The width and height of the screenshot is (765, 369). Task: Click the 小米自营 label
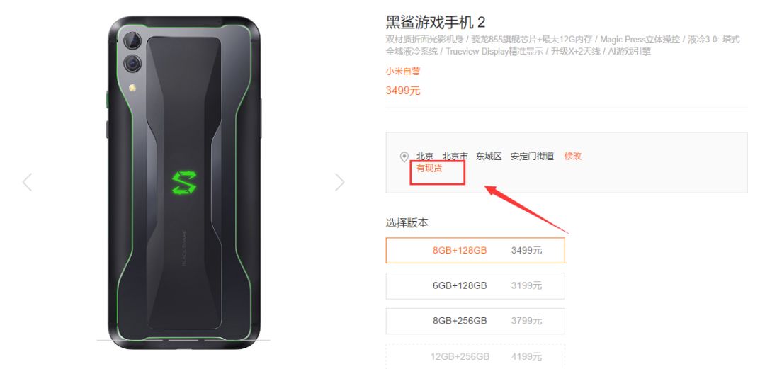pos(402,71)
